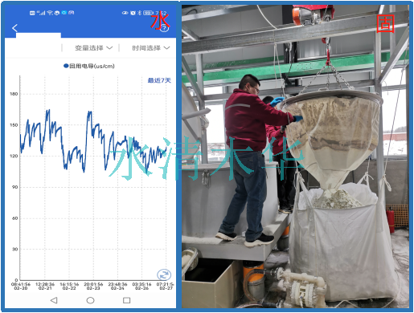Tap the Android recent apps square
The image size is (414, 313).
pos(126,300)
